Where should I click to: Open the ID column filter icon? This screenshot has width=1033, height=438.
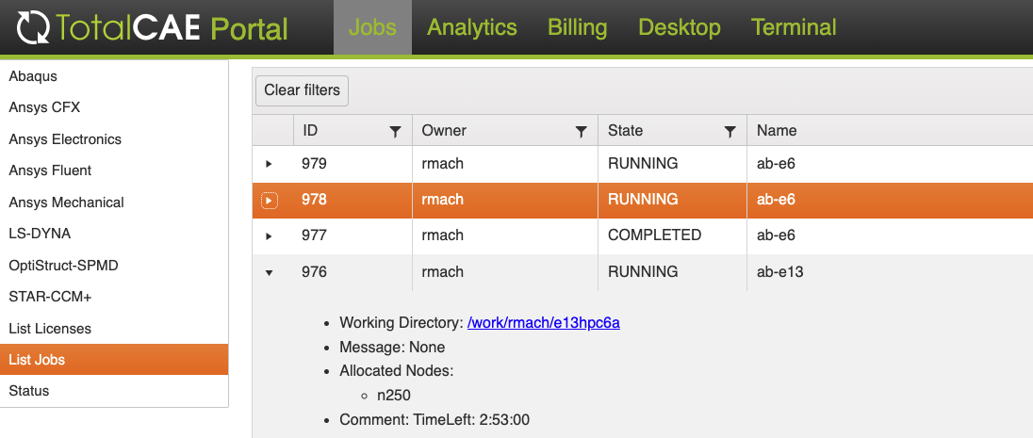(x=396, y=132)
